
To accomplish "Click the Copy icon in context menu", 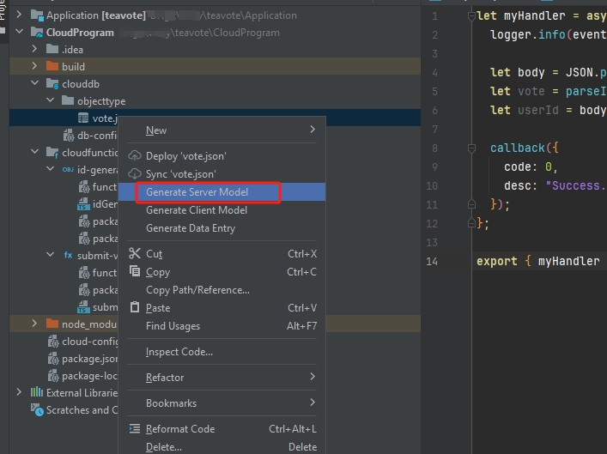I will tap(135, 271).
